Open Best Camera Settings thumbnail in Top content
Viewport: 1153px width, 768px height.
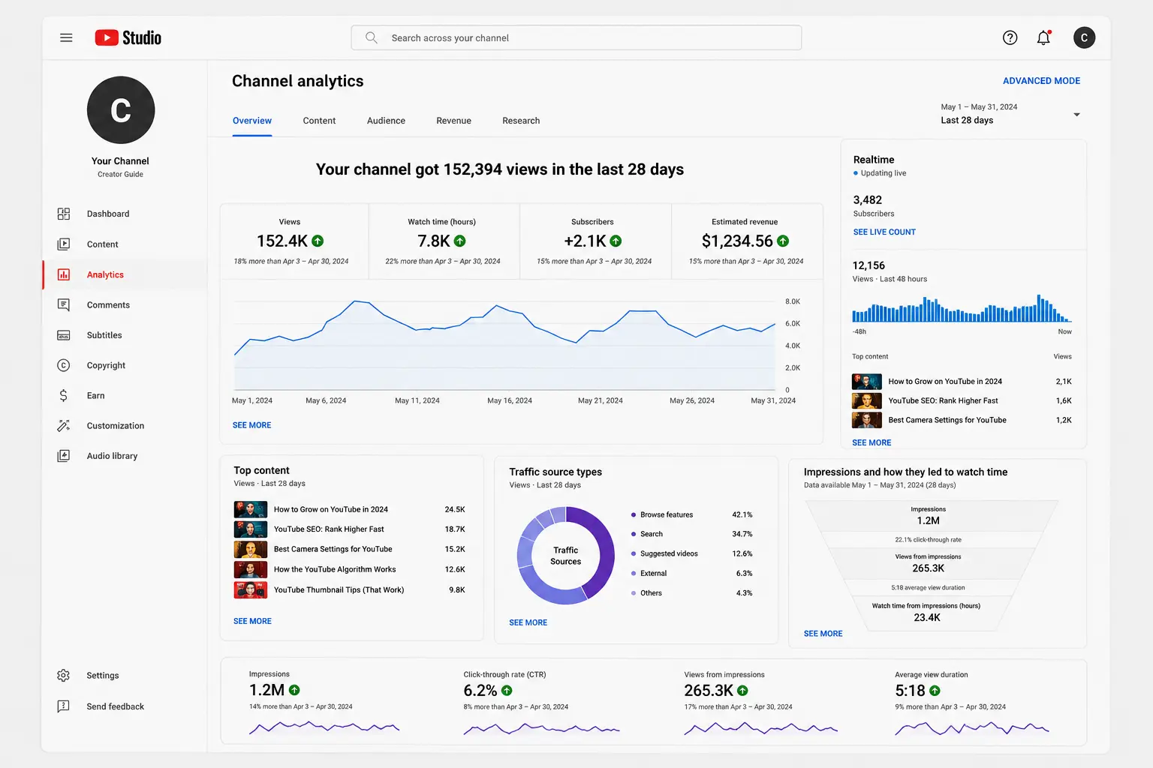tap(251, 549)
